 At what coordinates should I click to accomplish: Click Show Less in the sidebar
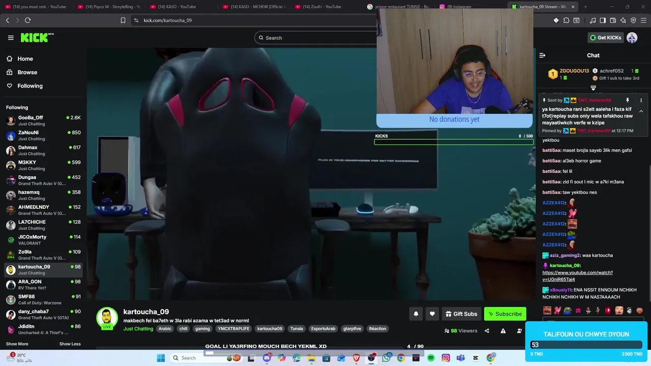pos(70,344)
